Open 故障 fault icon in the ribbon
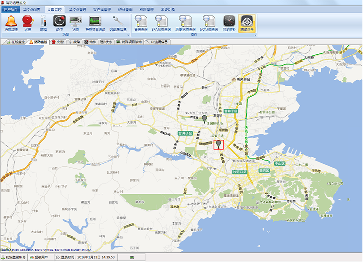 pos(43,23)
